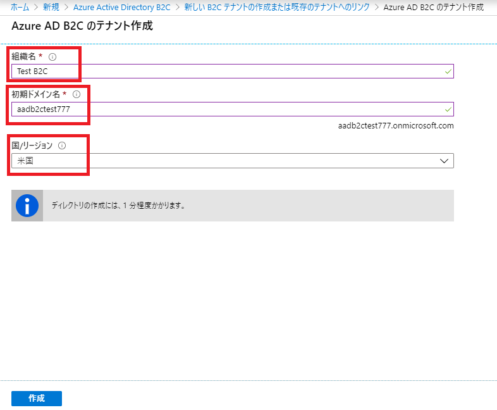Click the 国/リージョン field label
This screenshot has height=410, width=497.
32,146
